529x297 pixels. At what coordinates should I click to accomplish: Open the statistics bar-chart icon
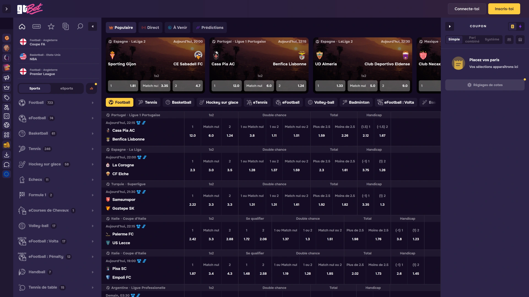[91, 89]
